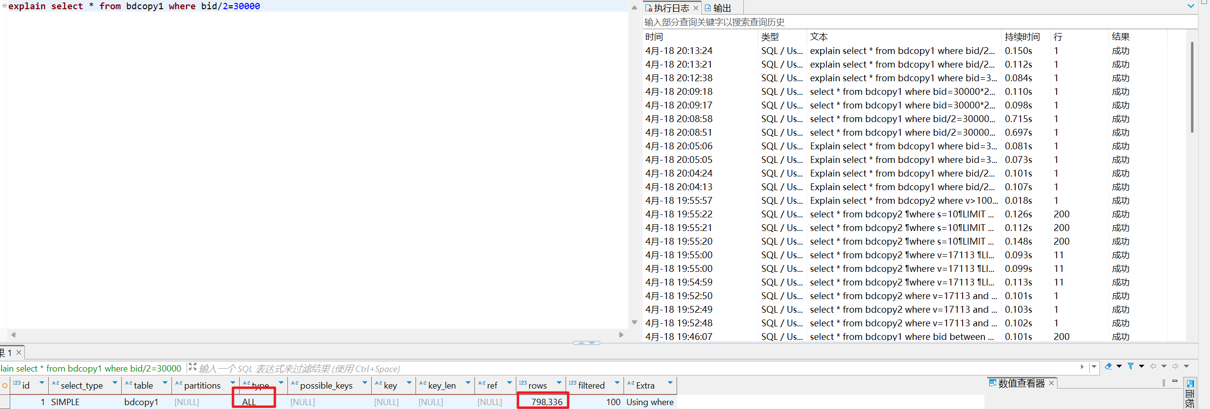Open eraser options dropdown
Screen dimensions: 1210x409
pos(1119,366)
